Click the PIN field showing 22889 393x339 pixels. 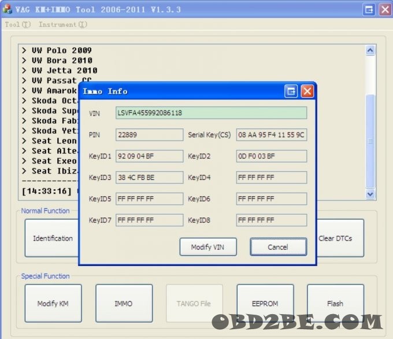(x=149, y=135)
